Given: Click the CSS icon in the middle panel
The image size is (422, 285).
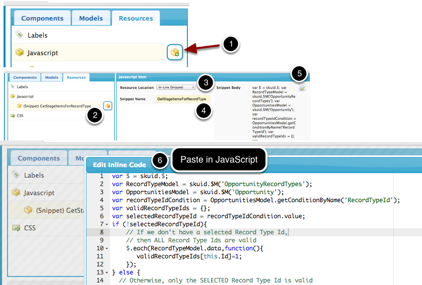Looking at the screenshot, I should 13,115.
